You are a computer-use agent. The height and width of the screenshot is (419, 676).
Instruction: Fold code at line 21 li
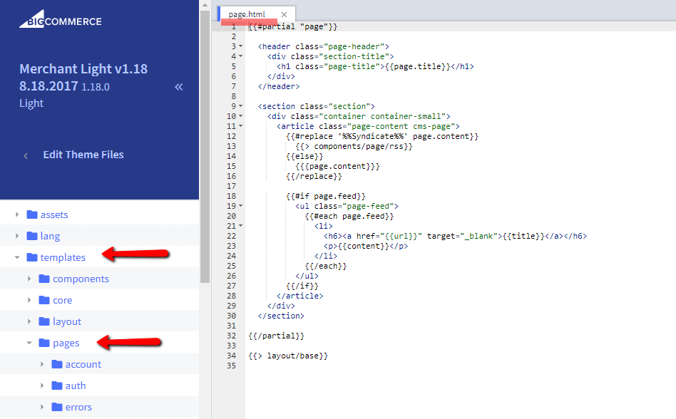(x=241, y=225)
